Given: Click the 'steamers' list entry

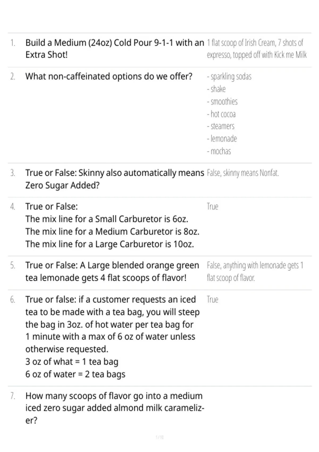Looking at the screenshot, I should point(221,126).
